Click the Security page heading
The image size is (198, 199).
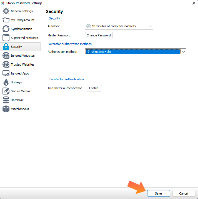(x=54, y=11)
